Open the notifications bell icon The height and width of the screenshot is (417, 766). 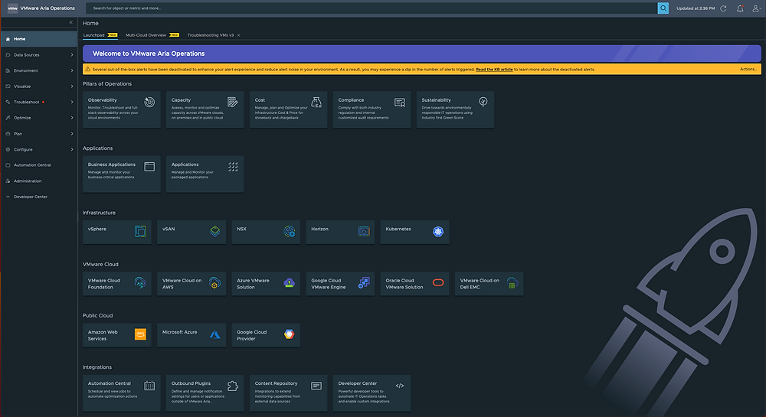[740, 8]
